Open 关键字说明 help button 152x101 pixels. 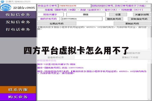pos(142,15)
